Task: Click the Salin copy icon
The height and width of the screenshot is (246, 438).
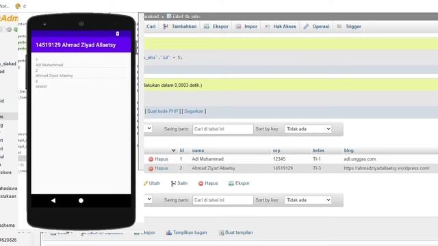Action: pyautogui.click(x=173, y=183)
